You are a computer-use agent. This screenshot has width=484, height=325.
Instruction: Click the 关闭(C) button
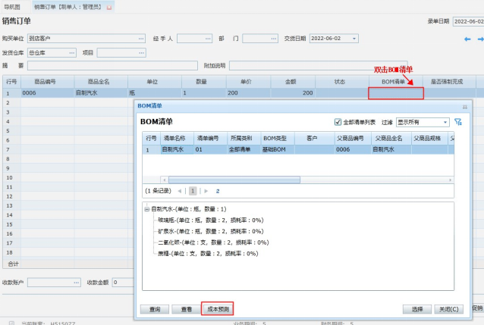click(449, 309)
